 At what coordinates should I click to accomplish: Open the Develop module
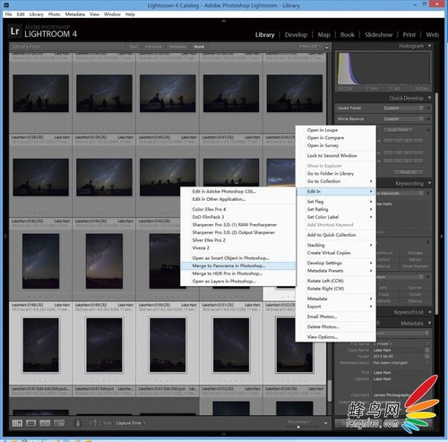tap(296, 35)
